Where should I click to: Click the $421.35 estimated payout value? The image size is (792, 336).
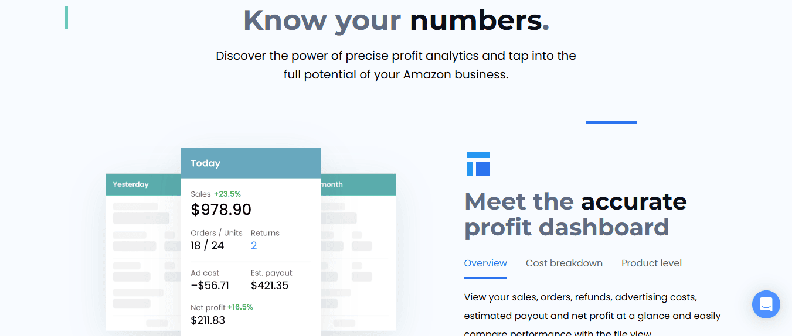[x=270, y=286]
